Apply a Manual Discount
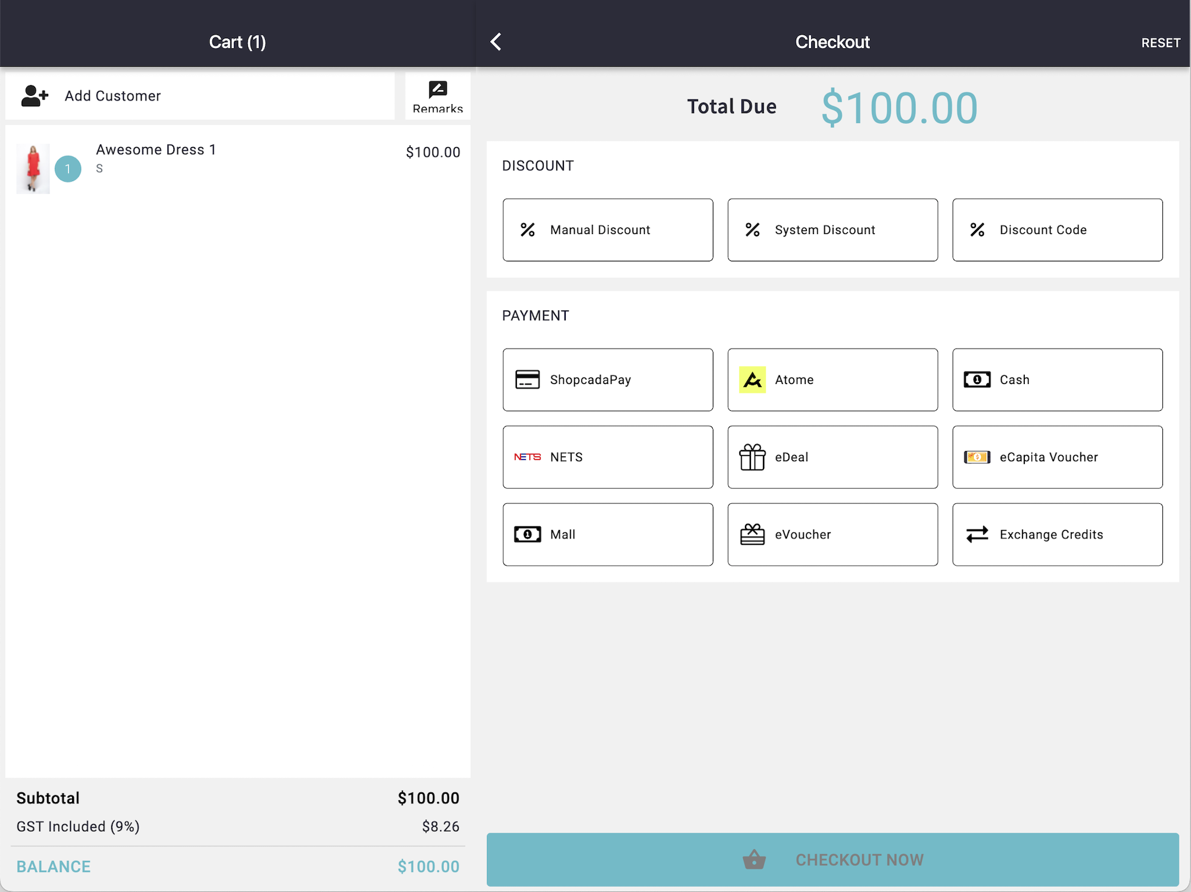The height and width of the screenshot is (892, 1191). pyautogui.click(x=607, y=230)
